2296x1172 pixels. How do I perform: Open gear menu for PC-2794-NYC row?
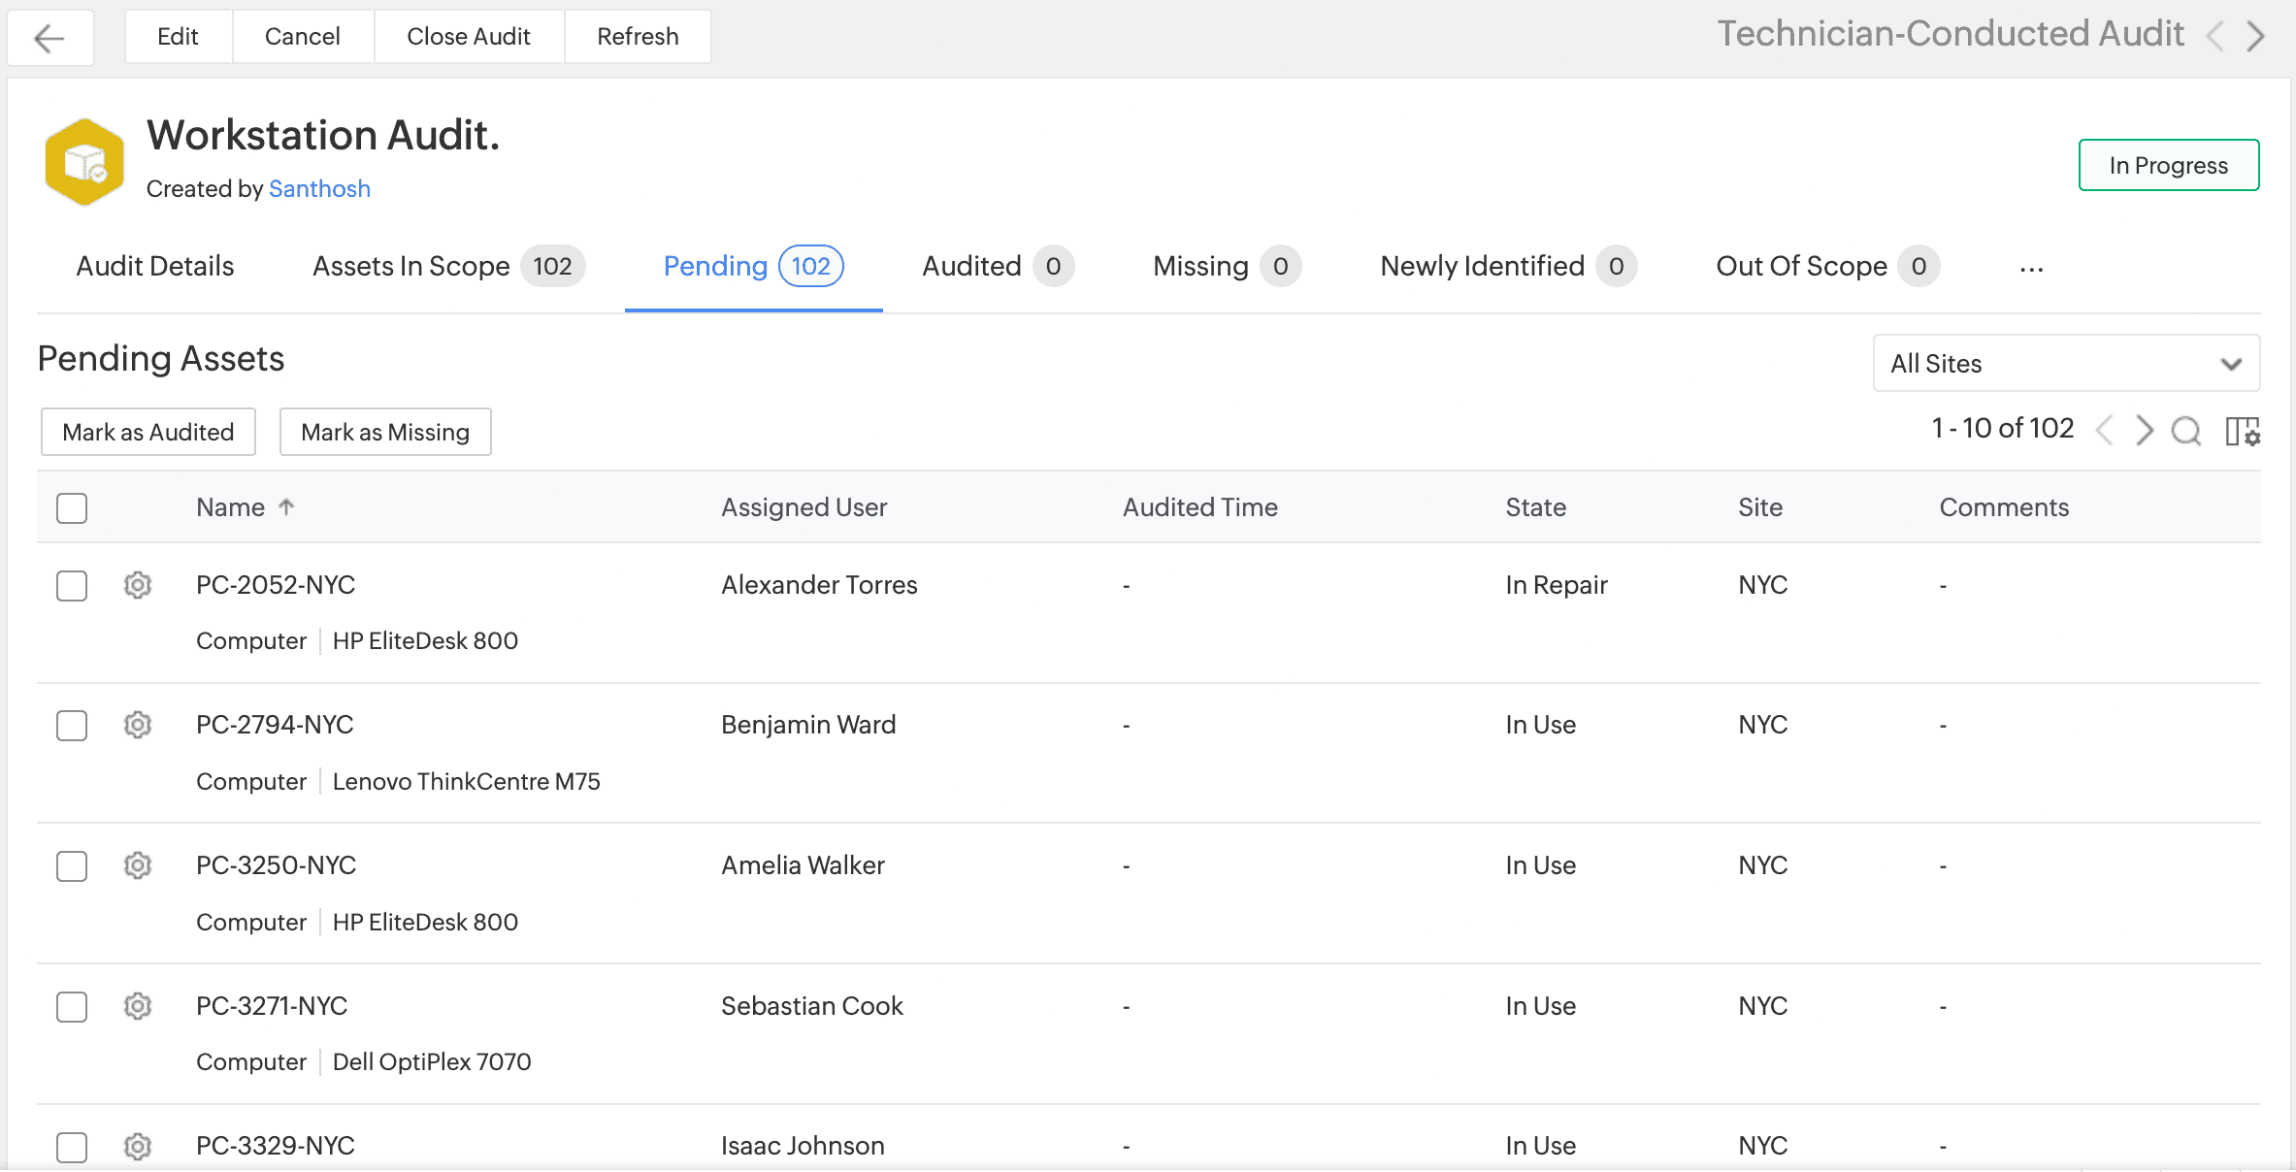[x=138, y=725]
